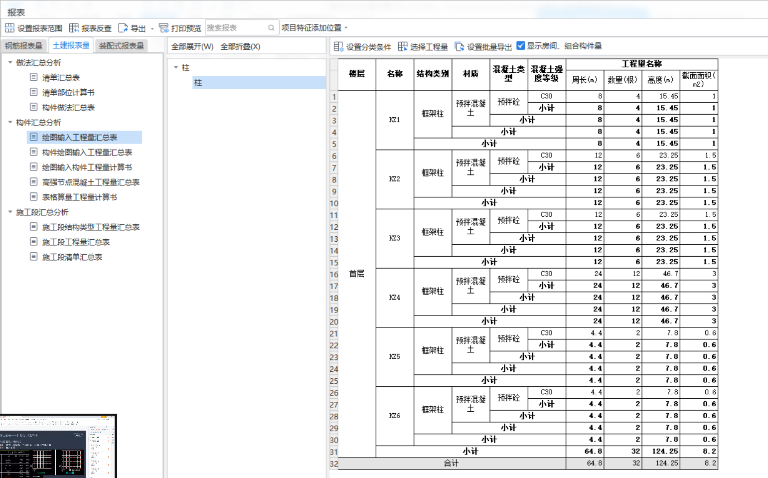Click the report icon beside 清单部位计算书
This screenshot has width=768, height=478.
(33, 92)
